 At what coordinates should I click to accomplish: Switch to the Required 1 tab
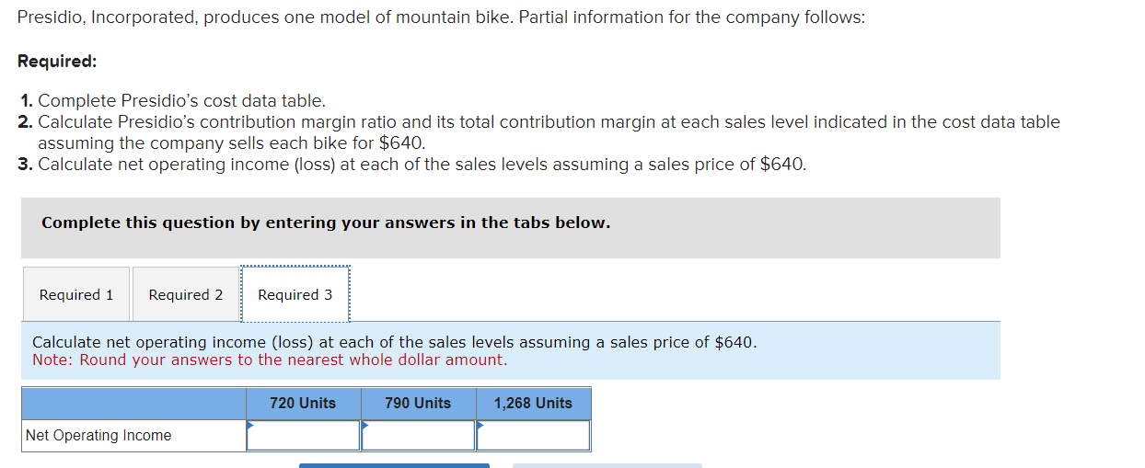(x=76, y=295)
